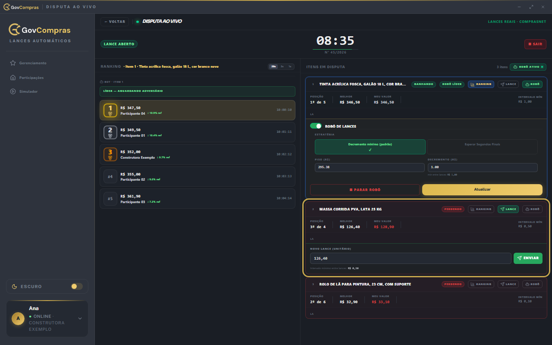This screenshot has height=345, width=552.
Task: Select the 1s refresh interval
Action: pyautogui.click(x=290, y=66)
